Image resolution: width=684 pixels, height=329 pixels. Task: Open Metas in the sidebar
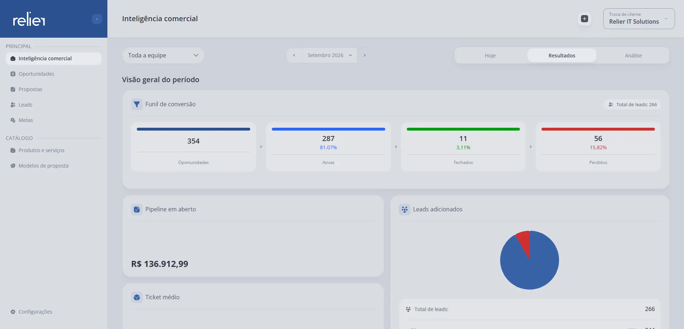(53, 120)
